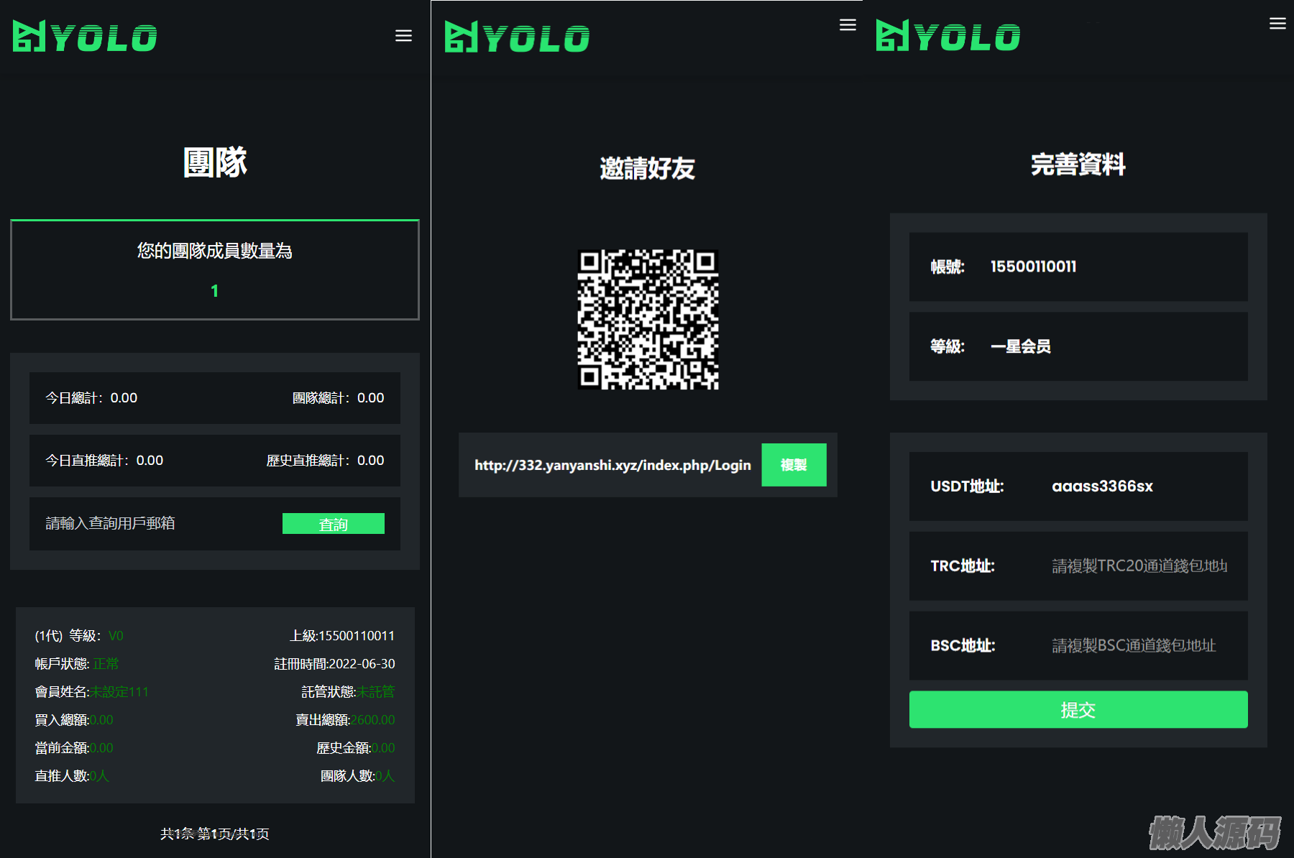Click the 邀請好友 page heading
The height and width of the screenshot is (858, 1294).
pyautogui.click(x=648, y=168)
